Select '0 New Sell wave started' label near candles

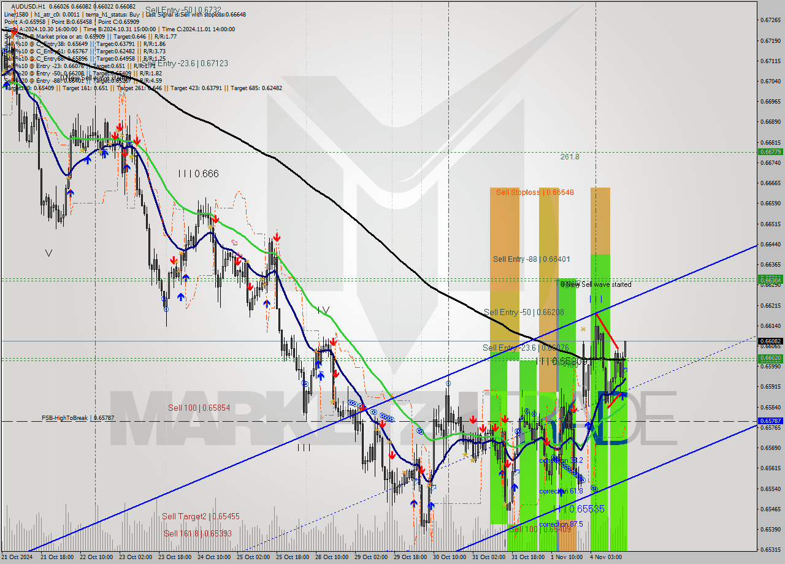point(595,284)
